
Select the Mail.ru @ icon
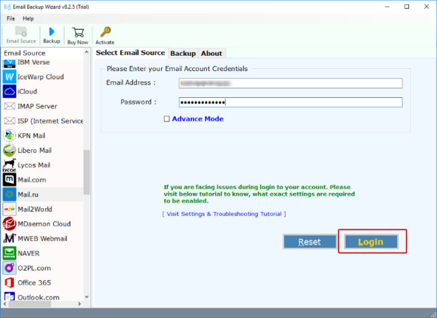point(10,195)
